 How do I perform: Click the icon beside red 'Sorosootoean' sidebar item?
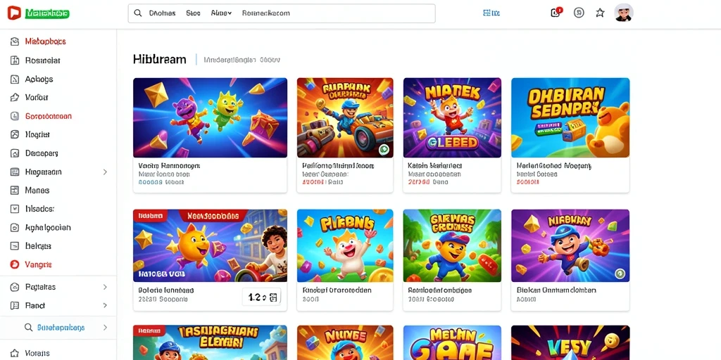[15, 116]
